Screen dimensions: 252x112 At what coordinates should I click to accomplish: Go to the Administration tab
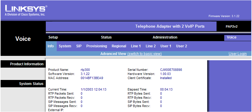(165, 37)
